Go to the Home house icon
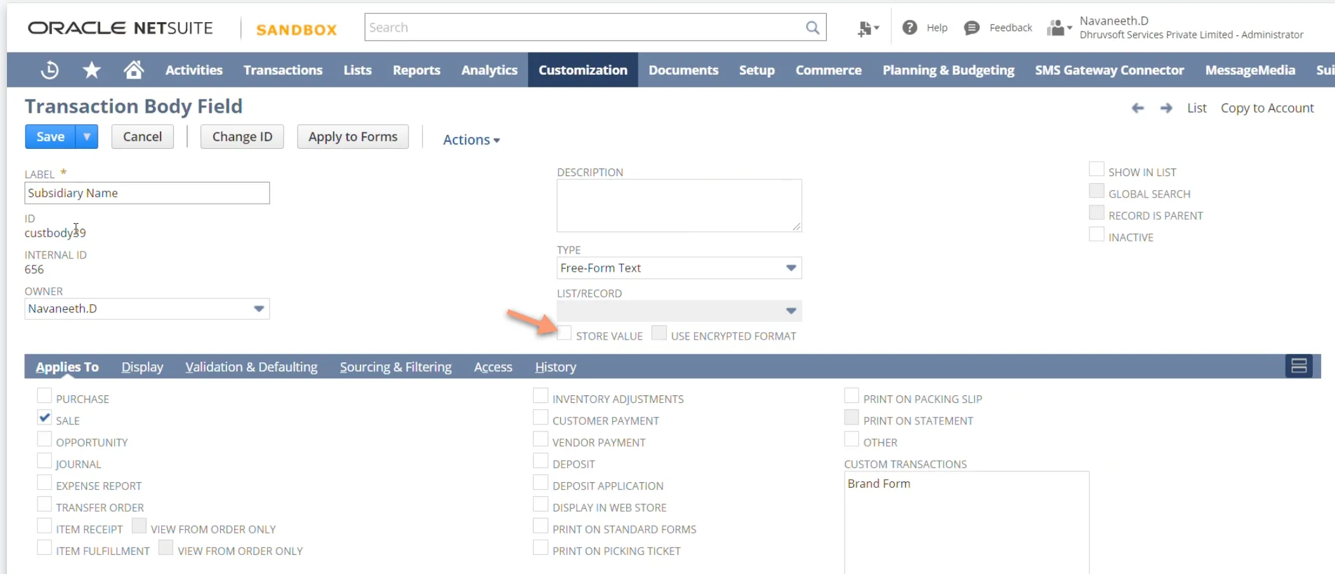Viewport: 1335px width, 574px height. [133, 70]
